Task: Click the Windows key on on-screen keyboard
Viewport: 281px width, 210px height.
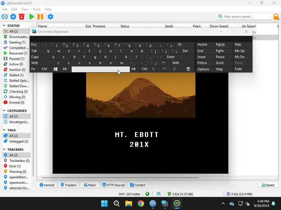Action: tap(55, 69)
